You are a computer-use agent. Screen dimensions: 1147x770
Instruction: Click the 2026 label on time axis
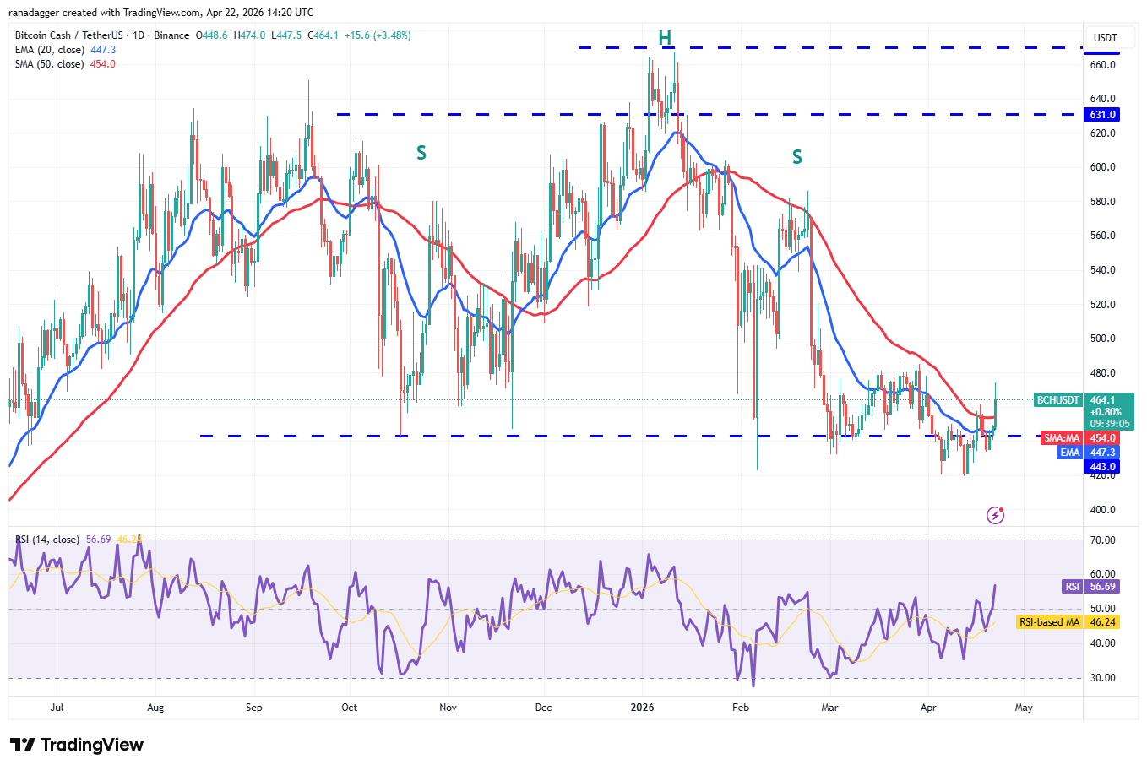tap(642, 708)
